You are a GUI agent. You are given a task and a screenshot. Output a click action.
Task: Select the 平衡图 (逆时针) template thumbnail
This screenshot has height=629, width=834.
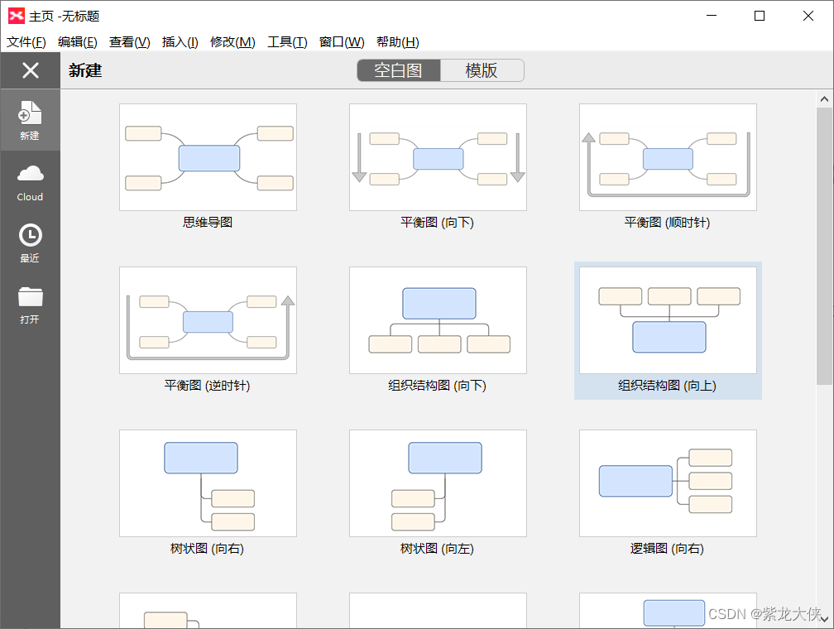[208, 320]
